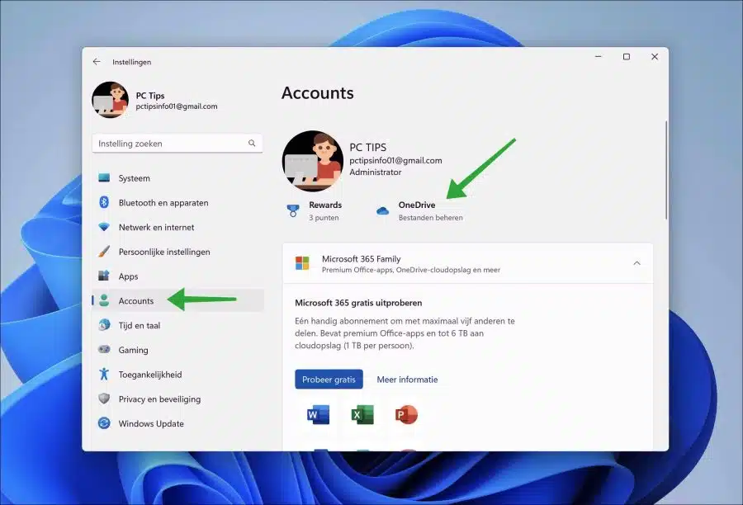The height and width of the screenshot is (505, 743).
Task: Click the Bluetooth icon in sidebar
Action: (104, 202)
